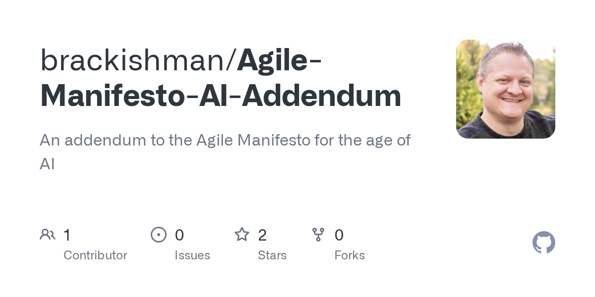Click the brackishman profile avatar photo
Image resolution: width=595 pixels, height=297 pixels.
pos(505,89)
